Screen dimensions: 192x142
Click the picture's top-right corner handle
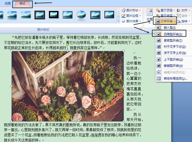coord(124,51)
